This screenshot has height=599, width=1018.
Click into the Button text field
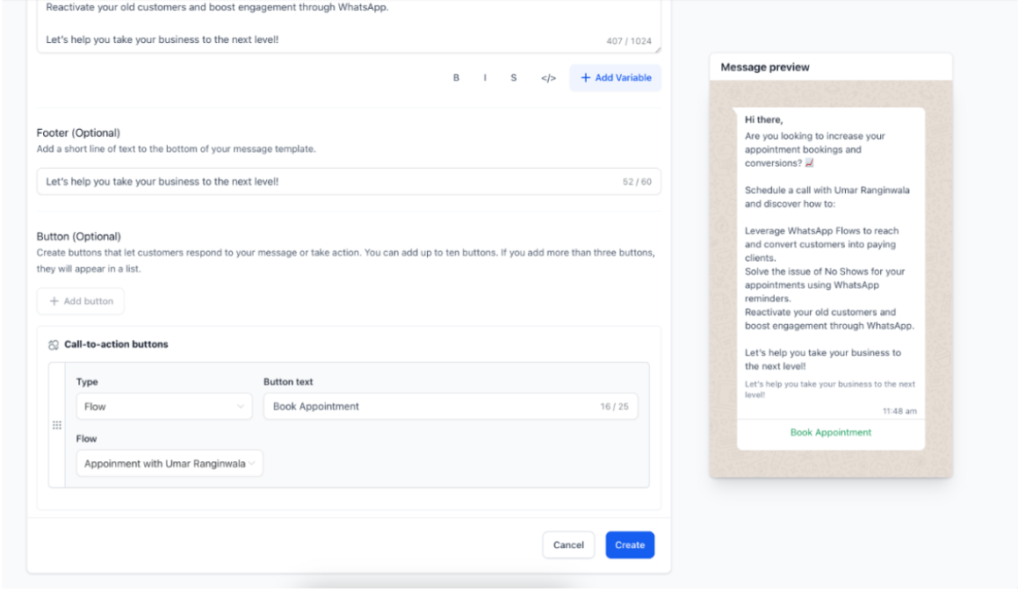pyautogui.click(x=430, y=407)
